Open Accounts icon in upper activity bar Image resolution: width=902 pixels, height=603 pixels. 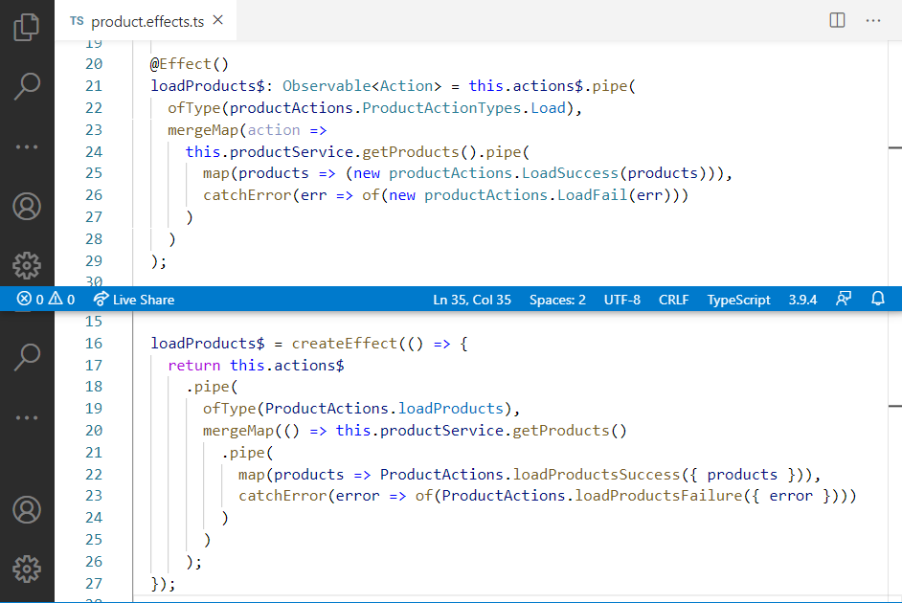[27, 207]
